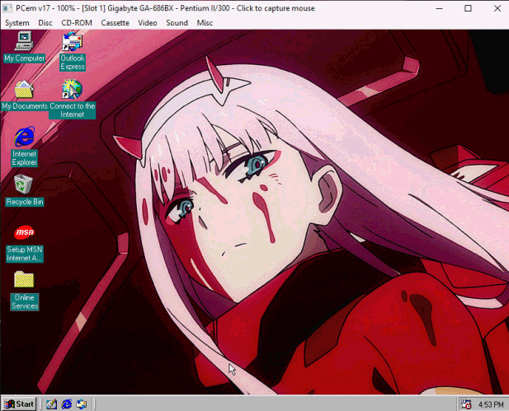Click the 'Internet Explorer' label text
Image resolution: width=509 pixels, height=411 pixels.
click(25, 158)
